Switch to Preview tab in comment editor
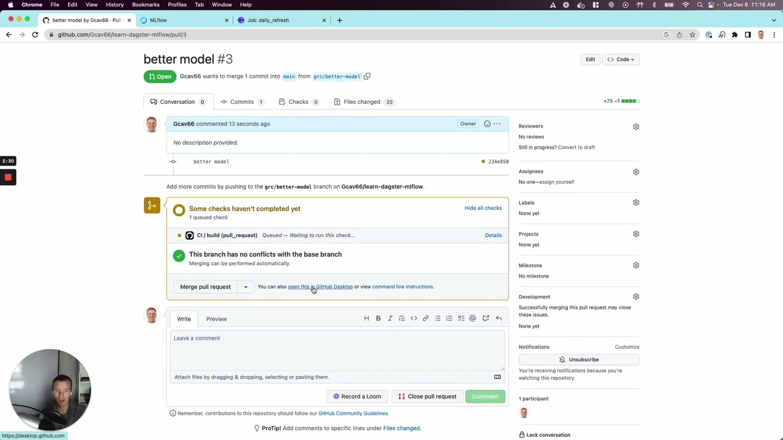 [x=217, y=319]
